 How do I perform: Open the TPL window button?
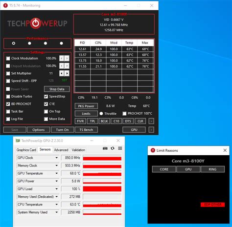(93, 121)
